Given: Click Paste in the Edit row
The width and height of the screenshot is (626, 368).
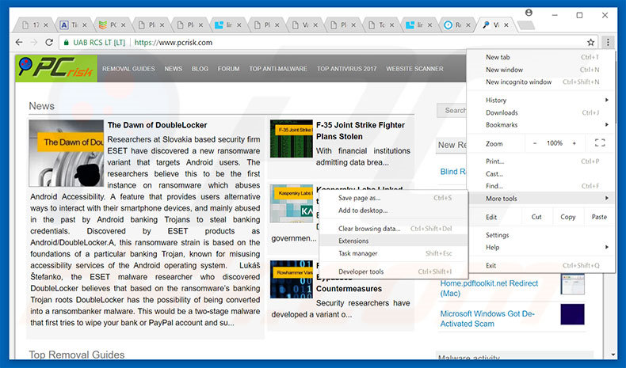Looking at the screenshot, I should (599, 217).
